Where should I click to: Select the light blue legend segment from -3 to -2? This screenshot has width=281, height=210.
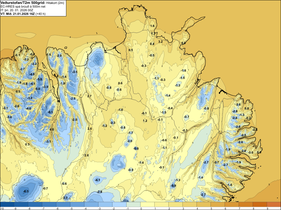click(105, 204)
